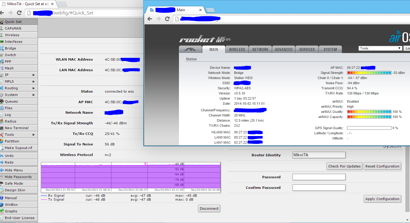Reload the airOS browser window page
The image size is (410, 223).
tap(167, 19)
